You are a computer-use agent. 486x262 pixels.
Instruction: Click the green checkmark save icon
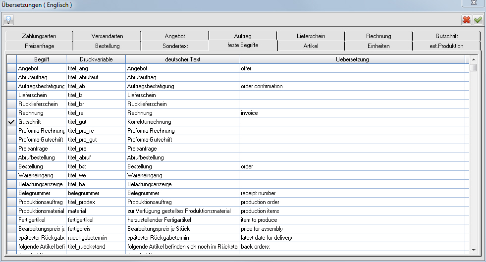(x=478, y=20)
